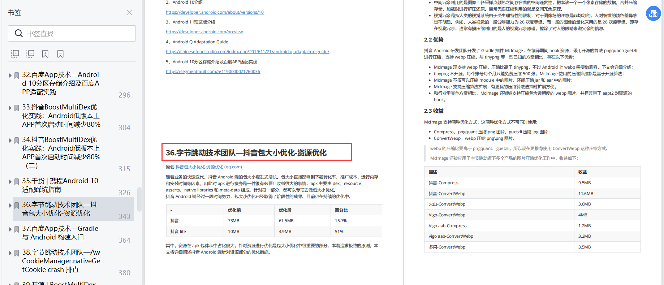
Task: Expand bookmark 33.抖音BoostMultiDex优化实践
Action: point(10,108)
